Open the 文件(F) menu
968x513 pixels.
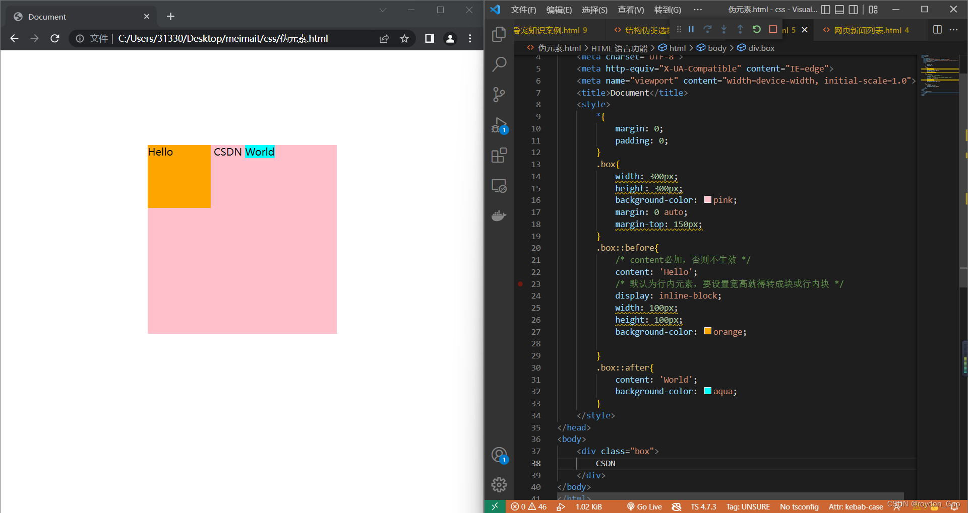[x=523, y=10]
